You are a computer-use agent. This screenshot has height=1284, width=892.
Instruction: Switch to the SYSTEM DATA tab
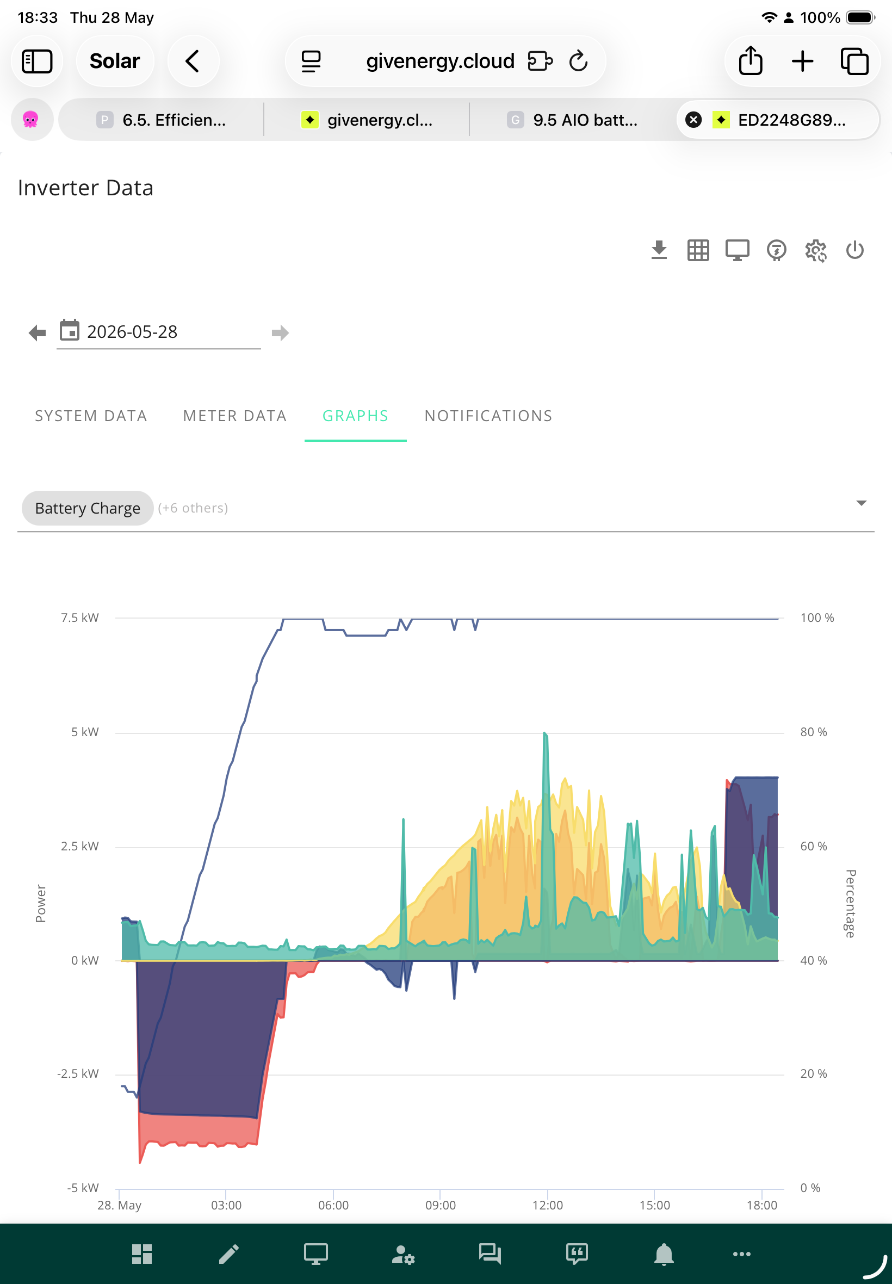91,415
